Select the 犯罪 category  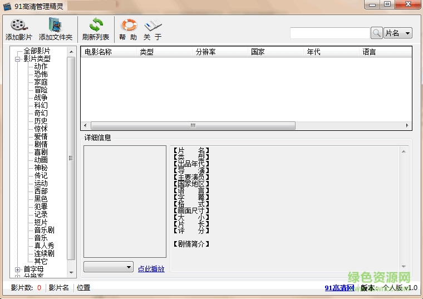[x=41, y=207]
